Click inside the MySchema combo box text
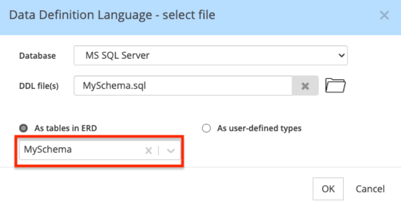The image size is (401, 207). (48, 149)
